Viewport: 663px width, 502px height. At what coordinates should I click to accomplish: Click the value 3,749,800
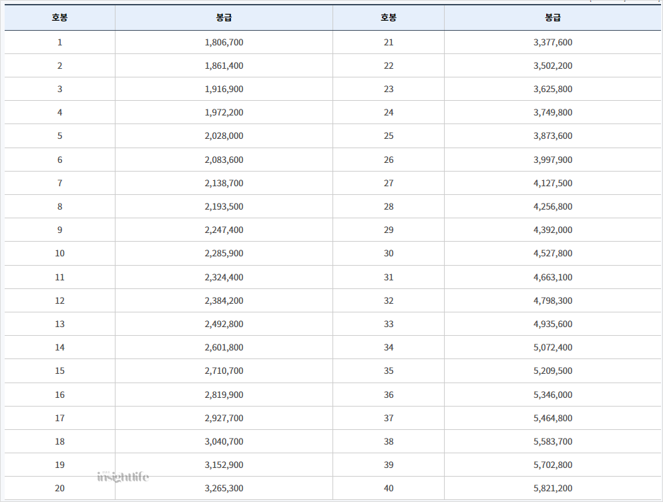point(553,112)
